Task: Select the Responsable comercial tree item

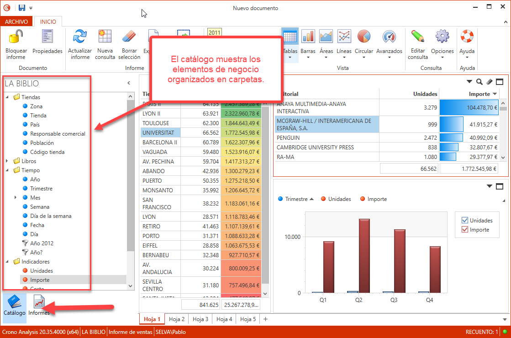Action: [58, 134]
